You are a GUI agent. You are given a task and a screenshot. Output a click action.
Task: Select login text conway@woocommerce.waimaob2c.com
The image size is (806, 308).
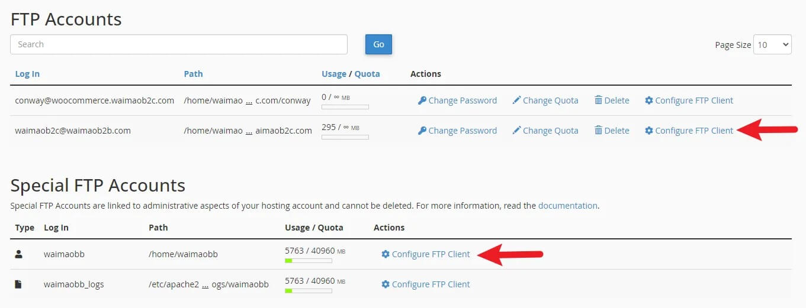click(95, 100)
